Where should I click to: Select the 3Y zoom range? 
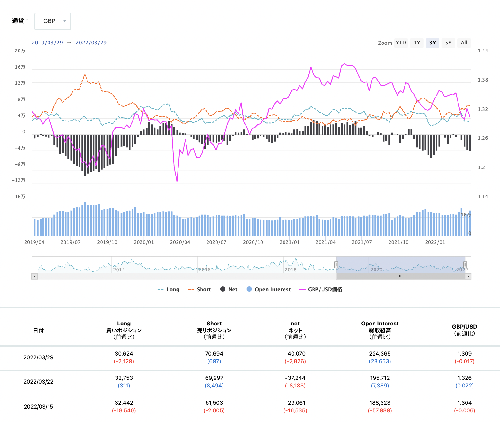(x=433, y=43)
